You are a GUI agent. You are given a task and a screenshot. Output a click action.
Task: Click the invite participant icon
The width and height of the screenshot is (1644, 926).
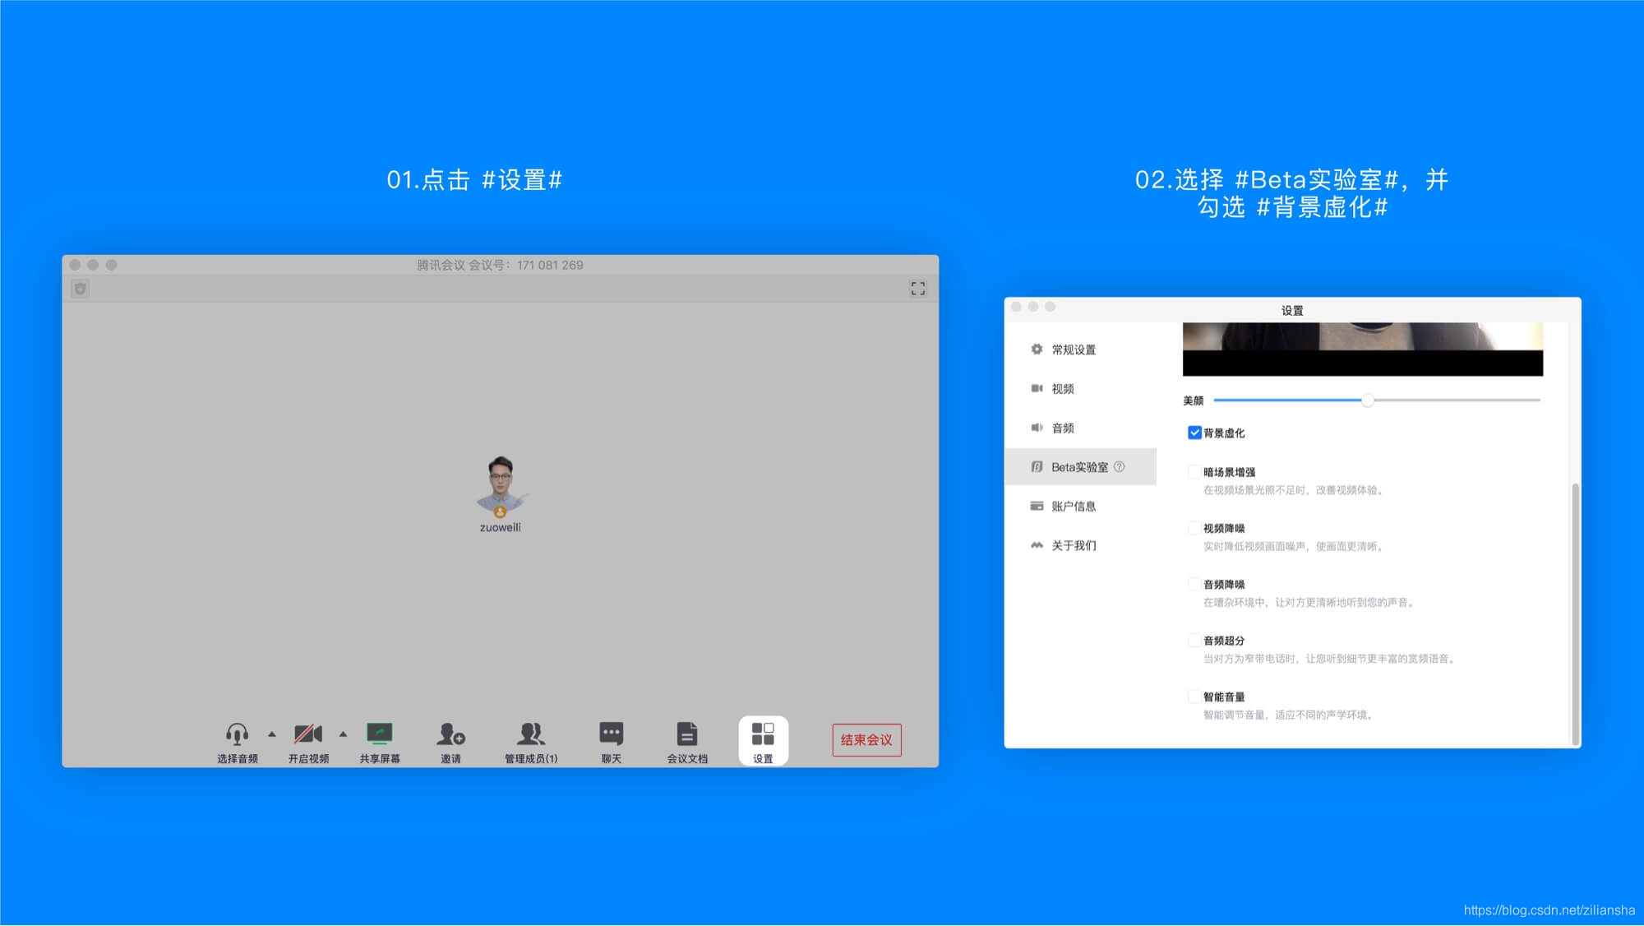(x=450, y=734)
